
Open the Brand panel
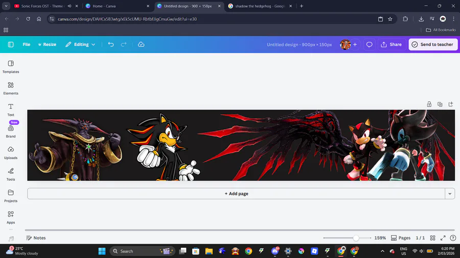click(x=11, y=131)
